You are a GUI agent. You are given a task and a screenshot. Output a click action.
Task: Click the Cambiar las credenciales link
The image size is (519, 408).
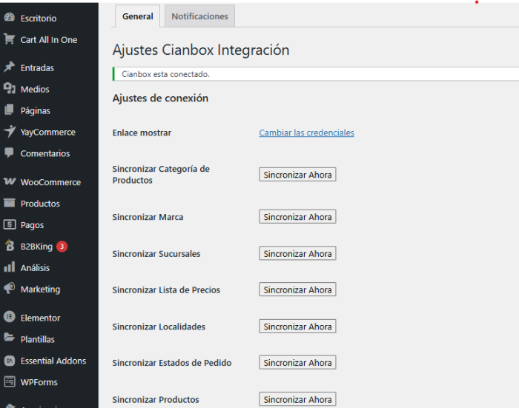pyautogui.click(x=306, y=133)
